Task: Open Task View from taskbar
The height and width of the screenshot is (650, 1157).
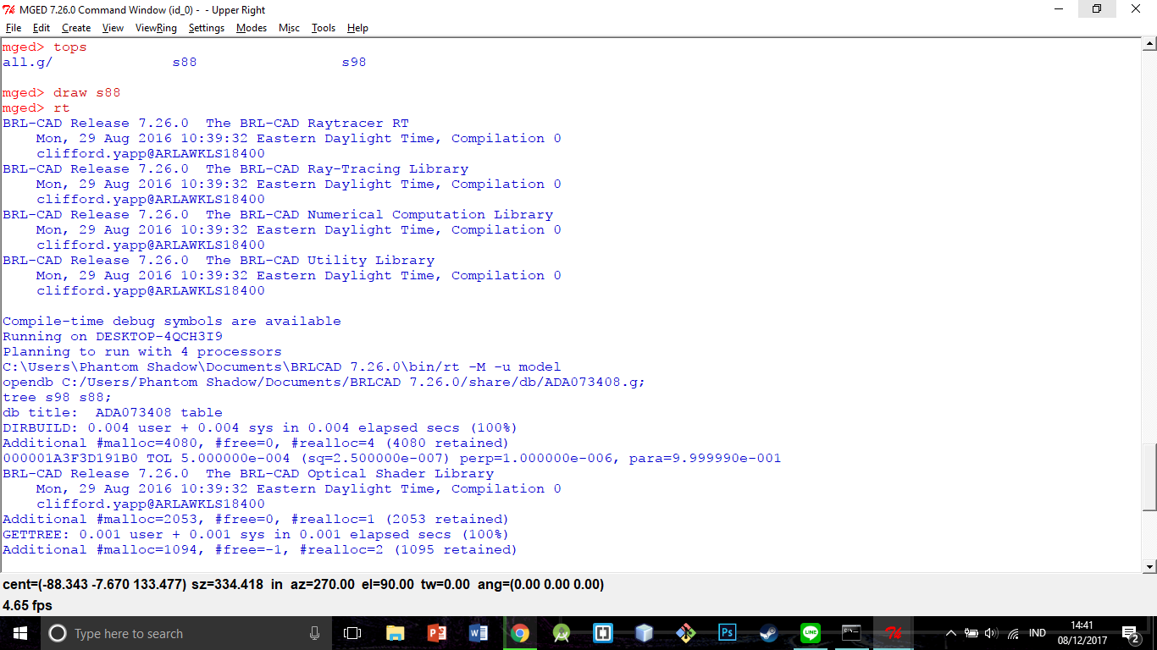Action: pyautogui.click(x=352, y=633)
